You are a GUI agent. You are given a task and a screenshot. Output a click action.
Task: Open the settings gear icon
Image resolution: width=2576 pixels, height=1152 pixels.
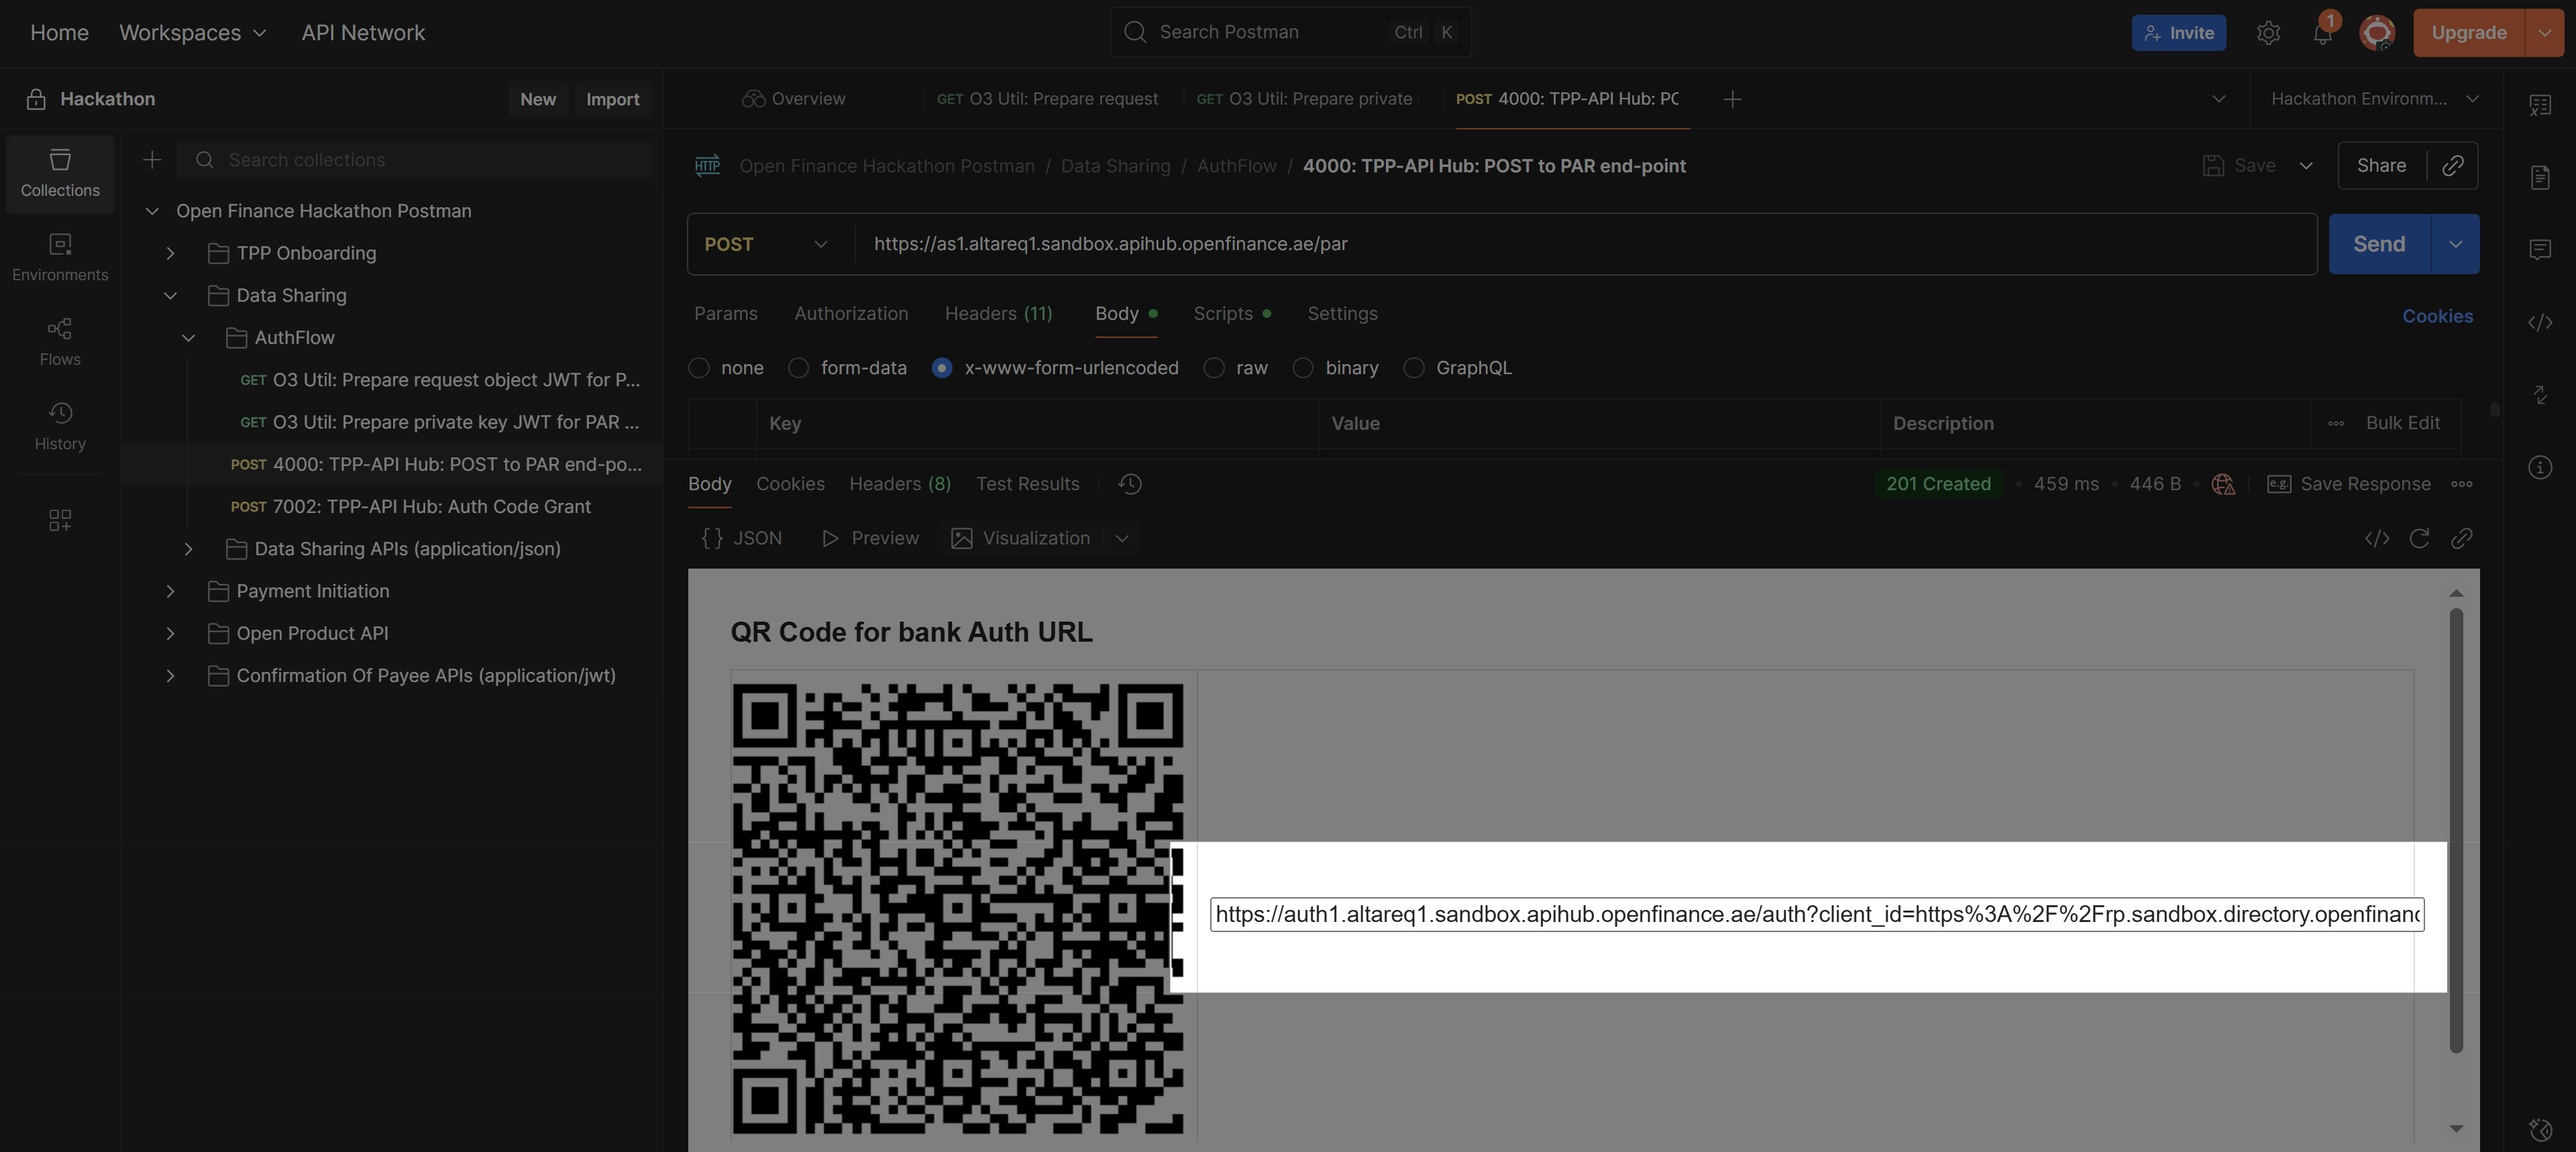point(2268,33)
